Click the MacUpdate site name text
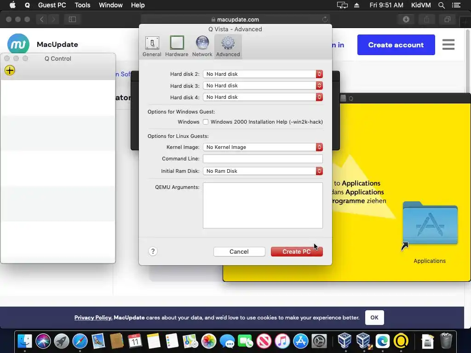The height and width of the screenshot is (353, 471). pyautogui.click(x=57, y=45)
